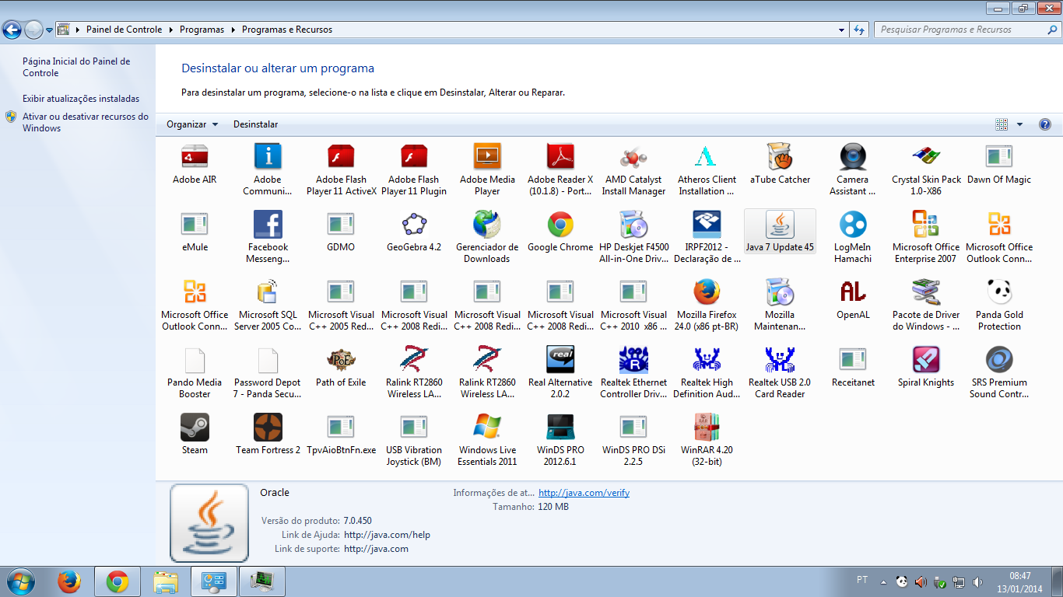Screen dimensions: 1063x597
Task: Select Microsoft Office Enterprise 2007
Action: 926,237
